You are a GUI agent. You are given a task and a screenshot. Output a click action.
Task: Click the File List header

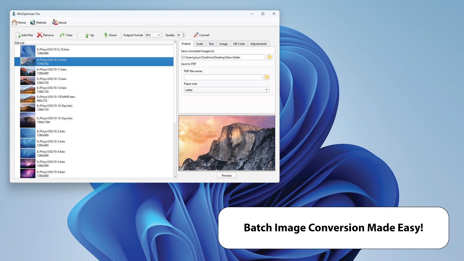click(x=94, y=43)
